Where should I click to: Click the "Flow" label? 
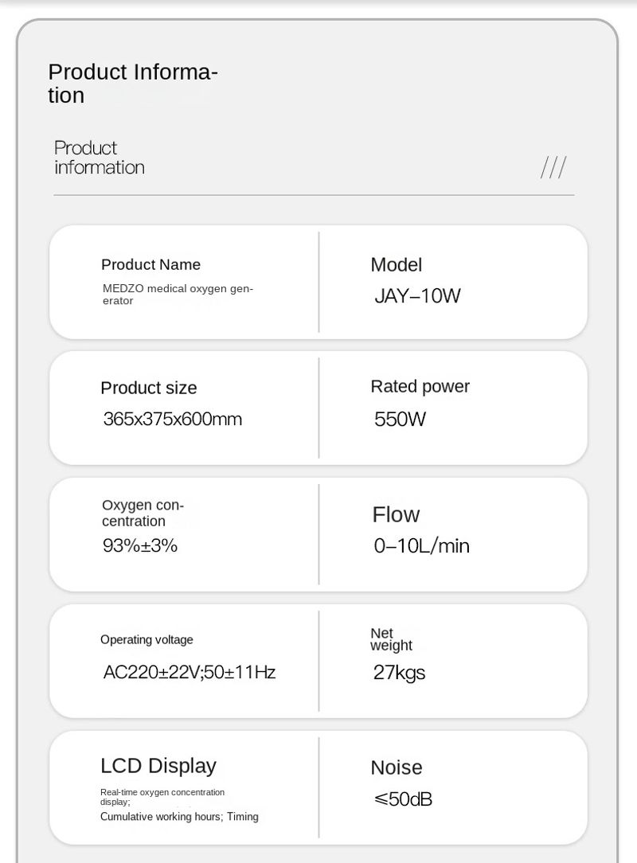coord(396,515)
